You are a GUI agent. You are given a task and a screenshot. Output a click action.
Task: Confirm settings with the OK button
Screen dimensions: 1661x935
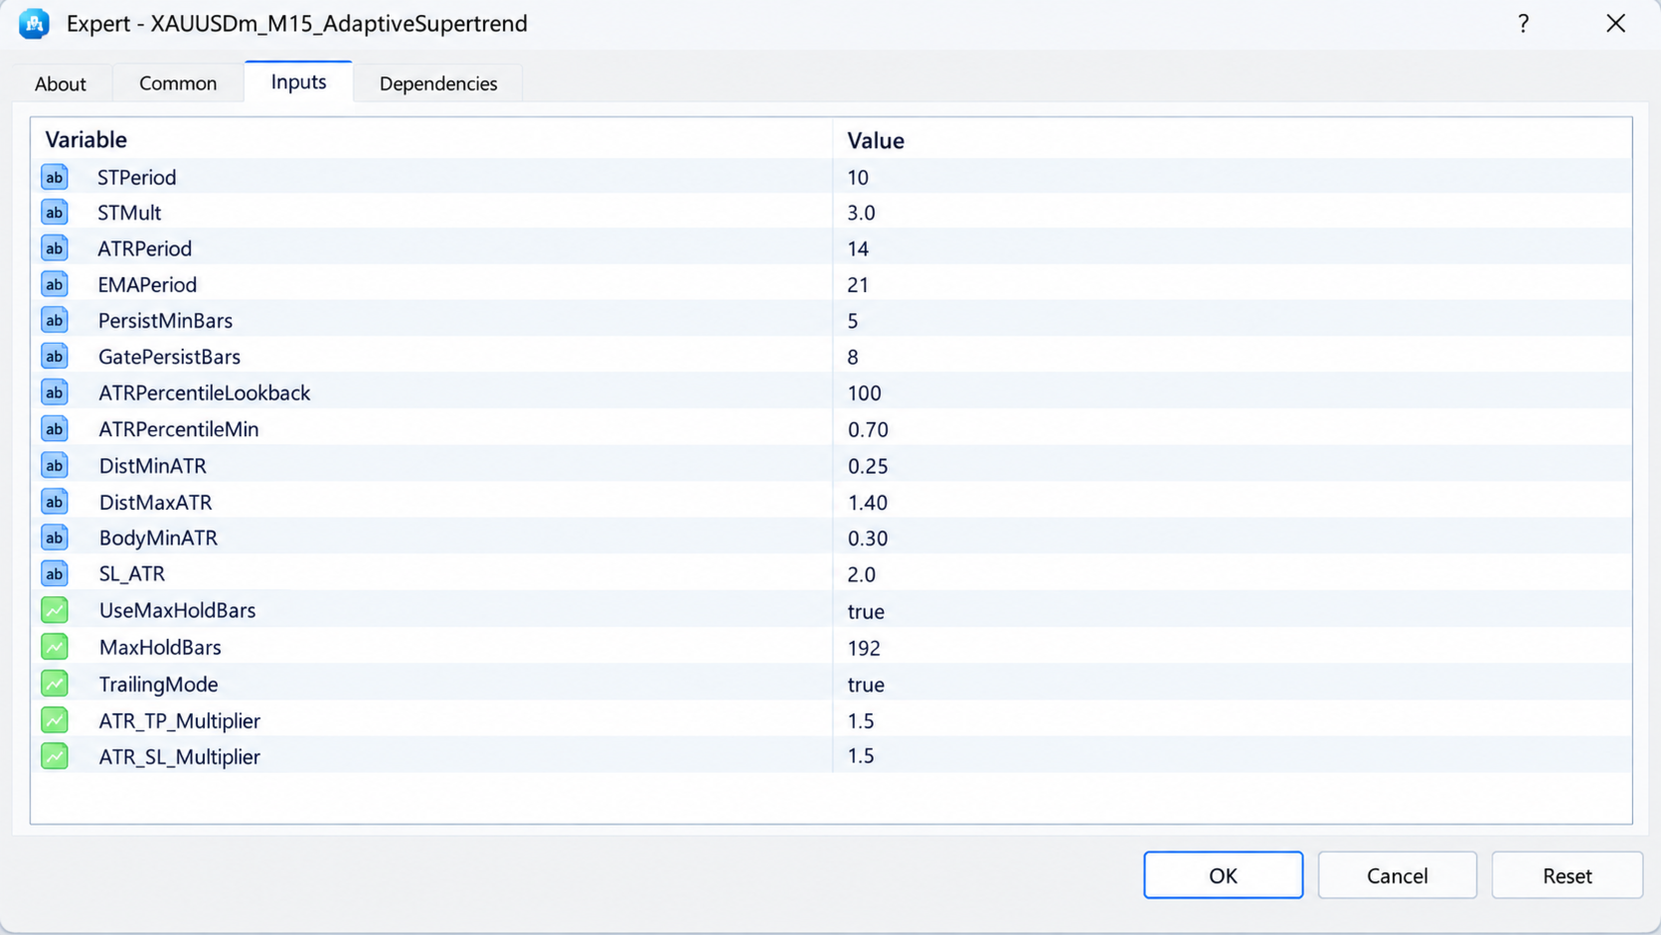click(x=1223, y=875)
